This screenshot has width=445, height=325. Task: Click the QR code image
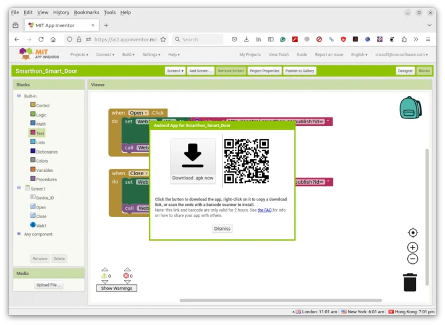tap(247, 161)
